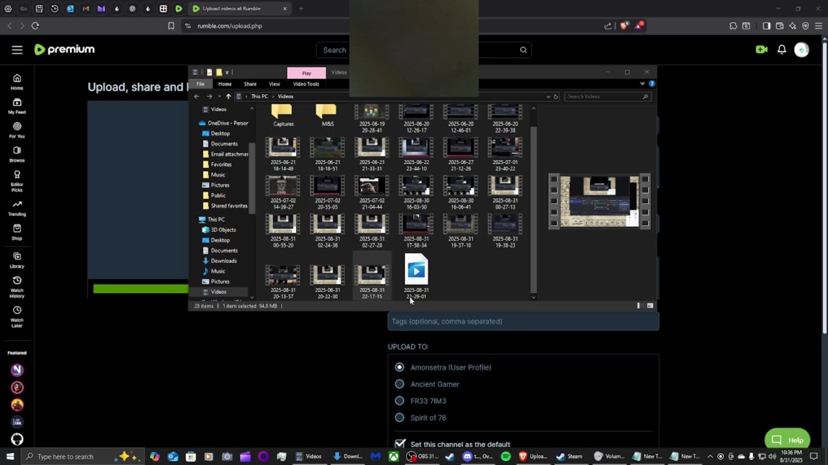Open Rumble notifications bell
The height and width of the screenshot is (465, 828).
point(781,50)
